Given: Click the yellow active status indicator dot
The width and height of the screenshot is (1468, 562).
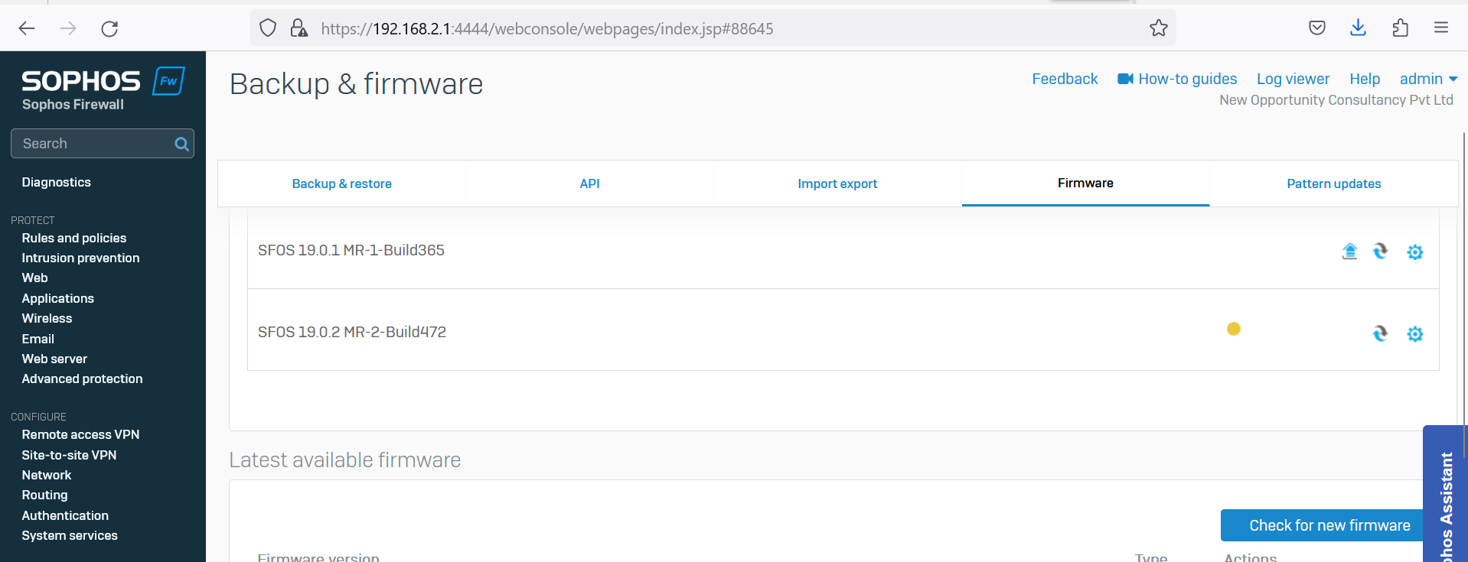Looking at the screenshot, I should coord(1233,329).
